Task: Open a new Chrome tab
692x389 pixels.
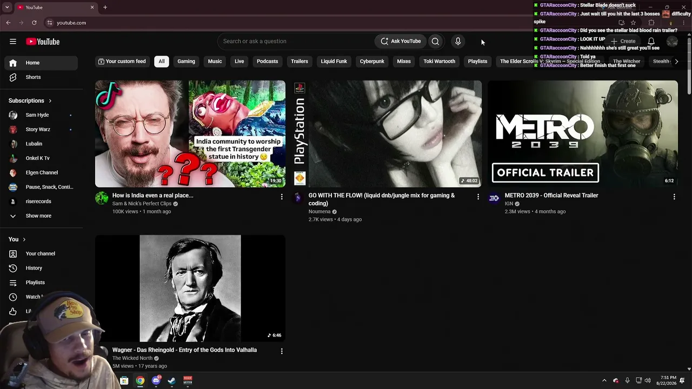Action: click(x=105, y=8)
